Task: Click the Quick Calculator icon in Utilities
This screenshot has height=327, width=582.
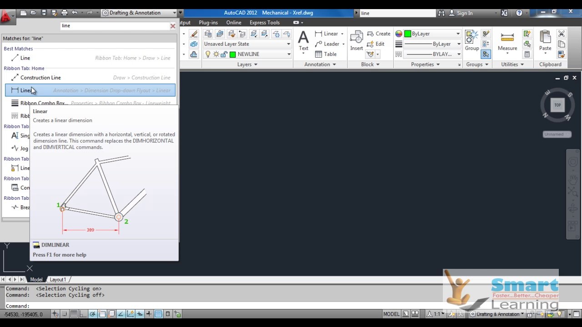Action: tap(527, 54)
